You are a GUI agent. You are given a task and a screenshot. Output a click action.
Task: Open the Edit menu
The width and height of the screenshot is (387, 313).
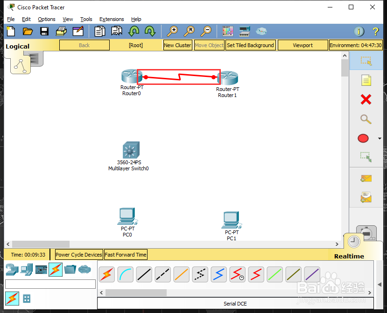26,19
